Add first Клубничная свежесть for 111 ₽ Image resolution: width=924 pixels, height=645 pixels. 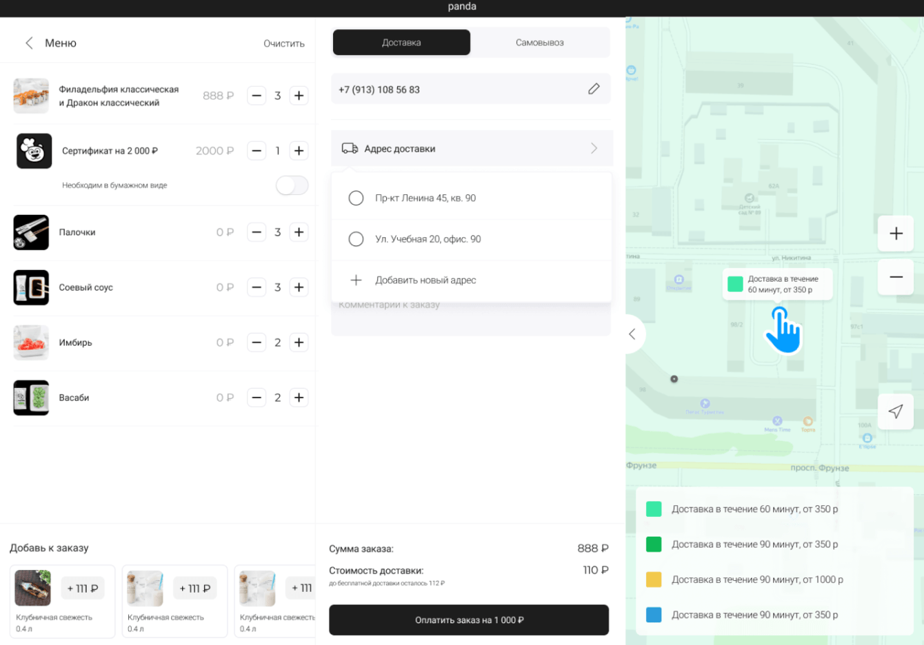click(83, 588)
